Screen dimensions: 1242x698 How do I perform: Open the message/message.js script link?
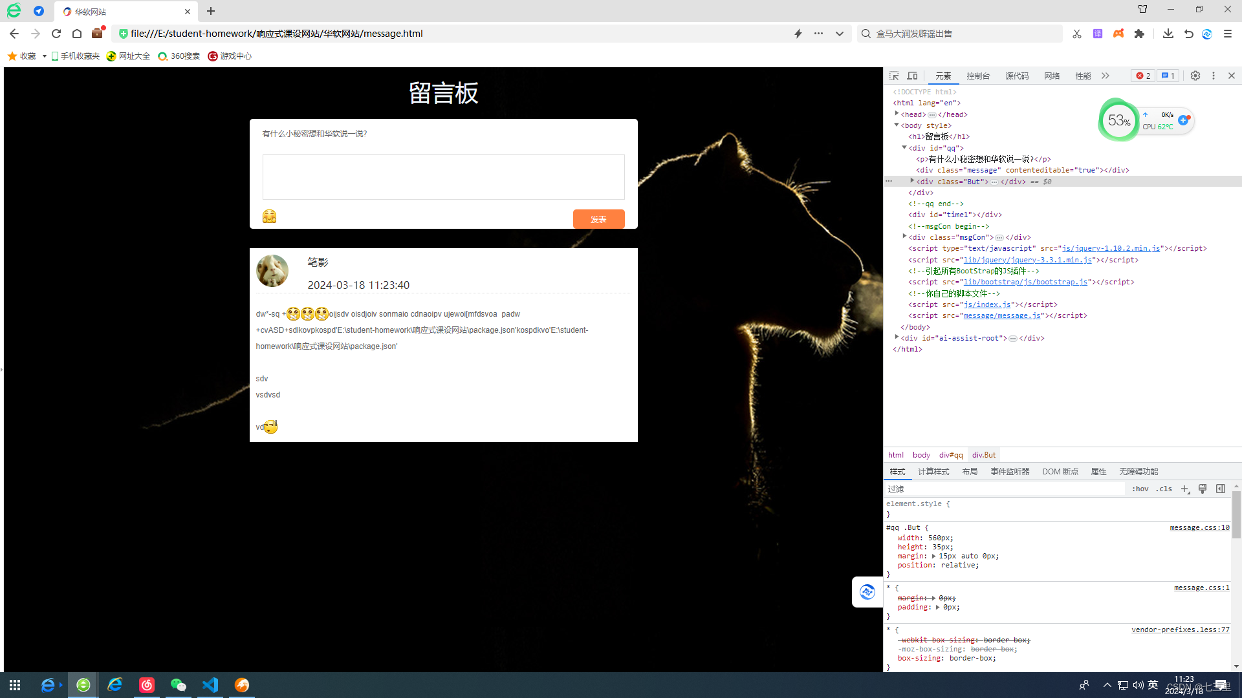(1002, 315)
